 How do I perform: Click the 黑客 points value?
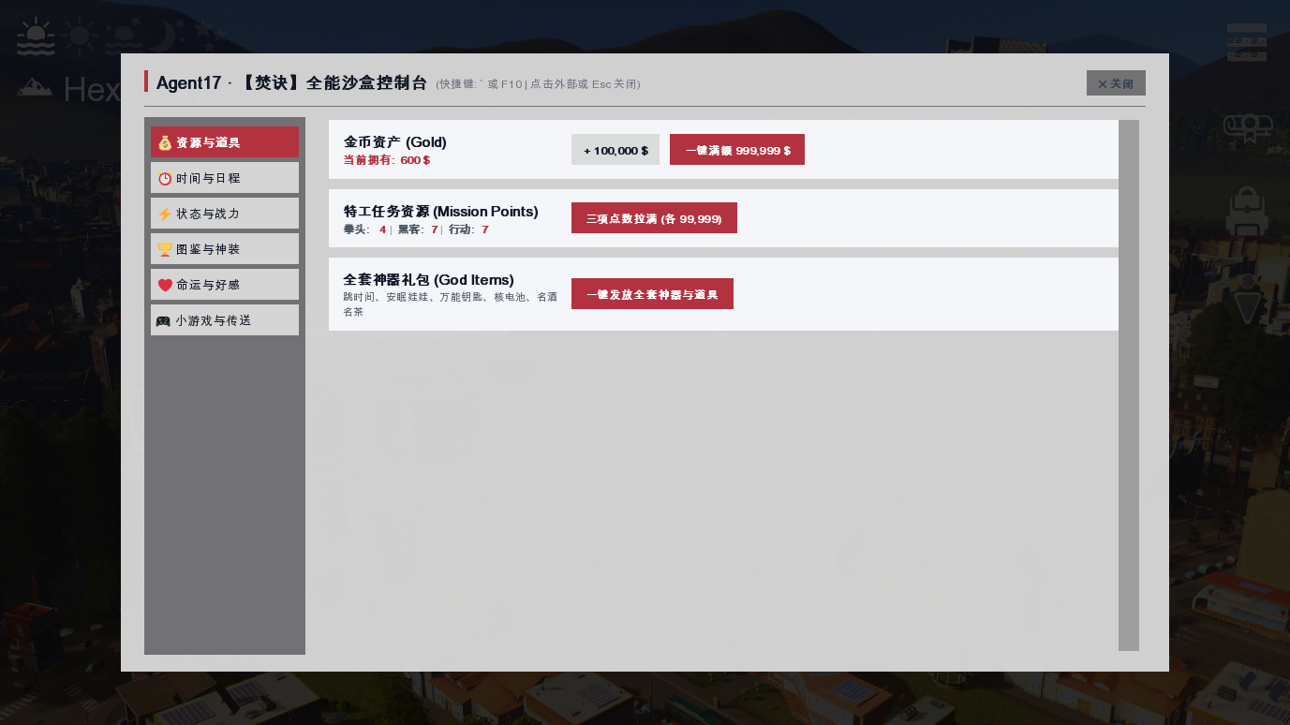point(435,229)
